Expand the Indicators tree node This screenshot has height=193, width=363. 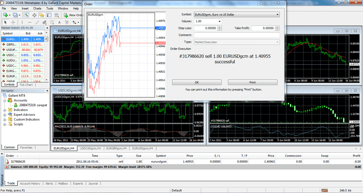tap(4, 110)
